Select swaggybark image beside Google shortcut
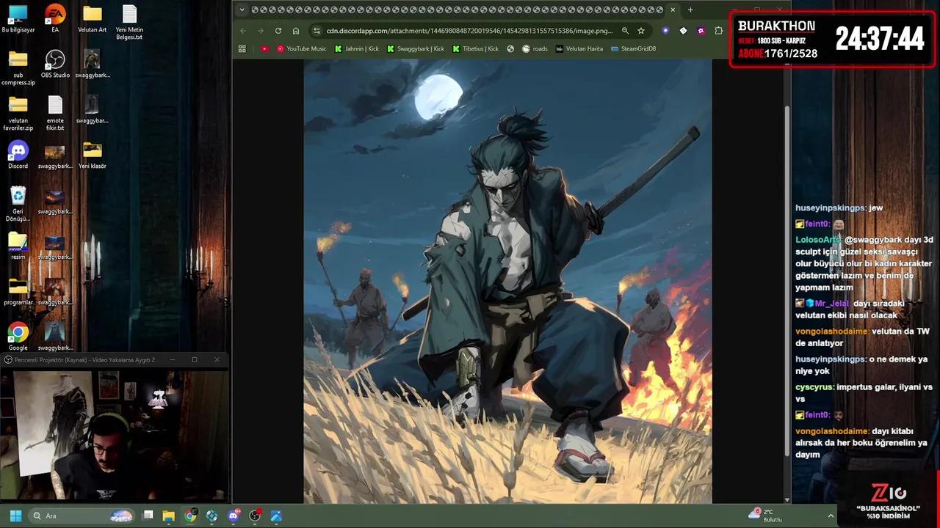Image resolution: width=940 pixels, height=528 pixels. [x=55, y=337]
